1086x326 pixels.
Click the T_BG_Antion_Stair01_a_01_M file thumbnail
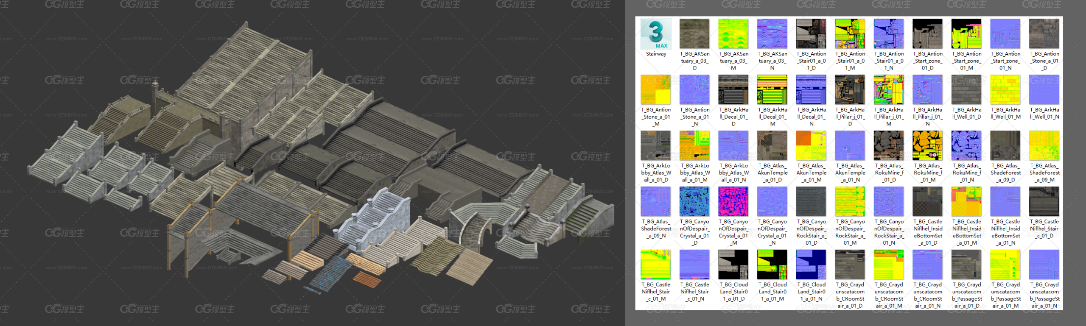point(850,34)
